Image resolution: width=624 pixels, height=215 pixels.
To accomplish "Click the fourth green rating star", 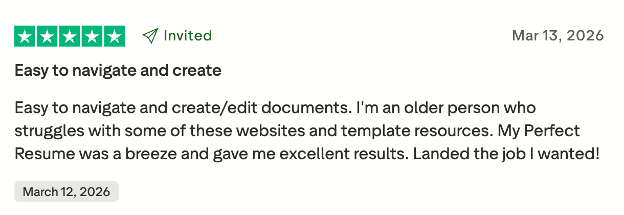I will click(92, 36).
